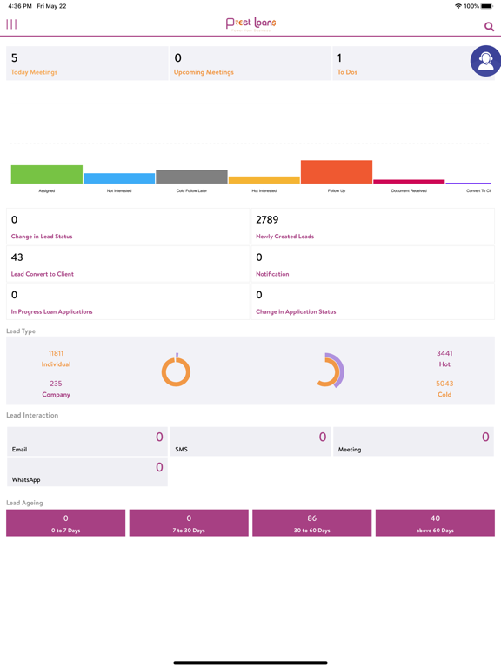
Task: Open the Upcoming Meetings card
Action: click(x=250, y=63)
